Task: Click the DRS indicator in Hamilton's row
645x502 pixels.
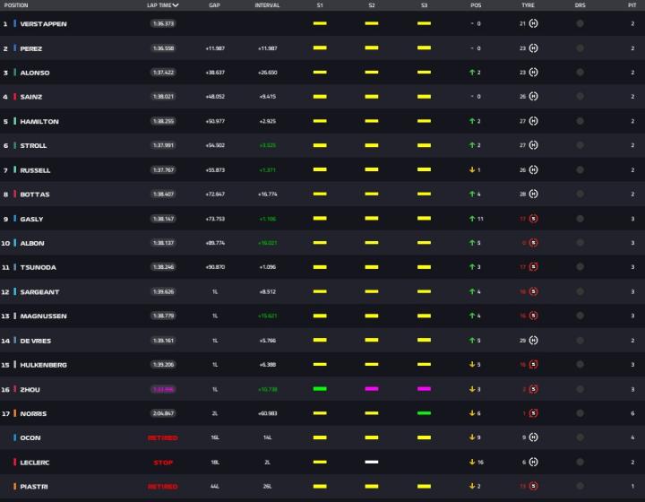Action: tap(580, 121)
